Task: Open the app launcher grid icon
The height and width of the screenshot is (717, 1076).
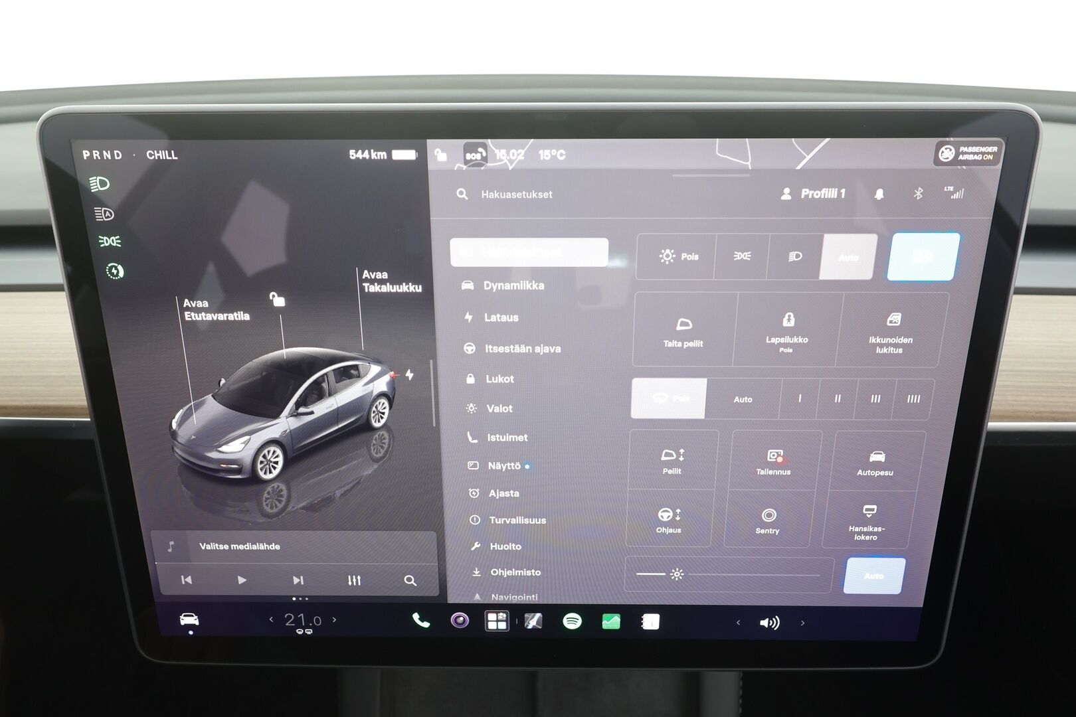Action: [497, 621]
